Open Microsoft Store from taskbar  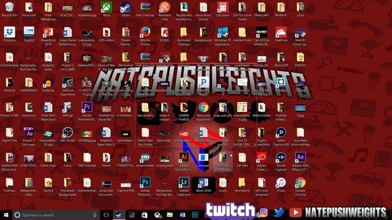pyautogui.click(x=145, y=215)
